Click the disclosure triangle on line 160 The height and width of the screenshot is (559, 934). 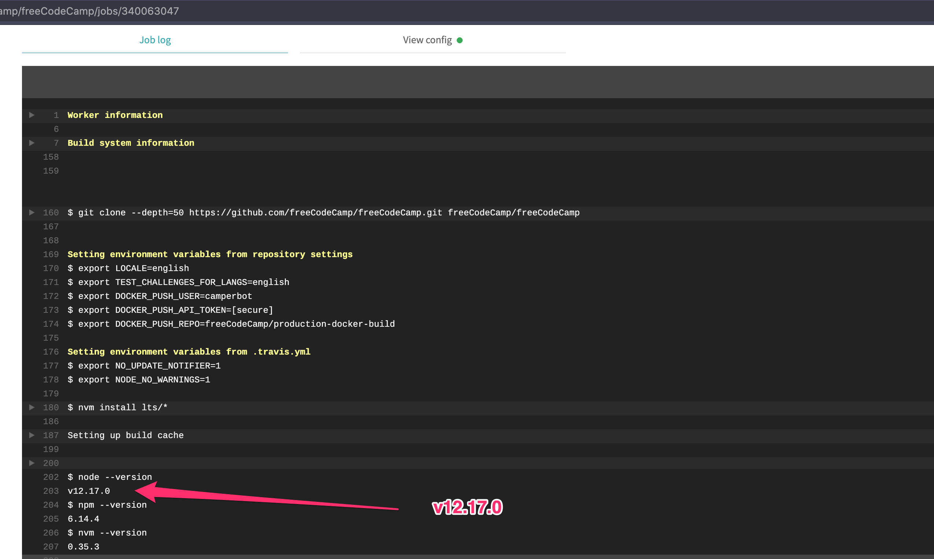31,212
